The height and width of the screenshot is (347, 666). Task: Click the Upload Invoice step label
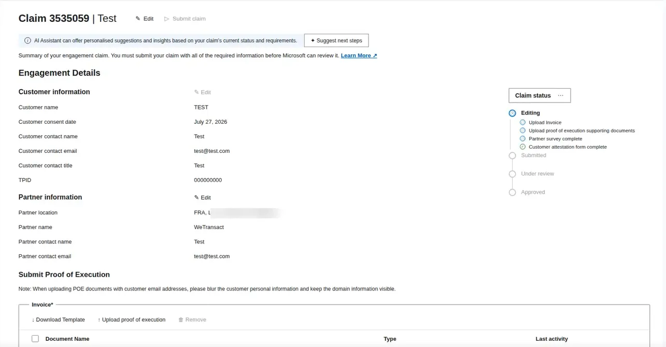[x=545, y=123]
